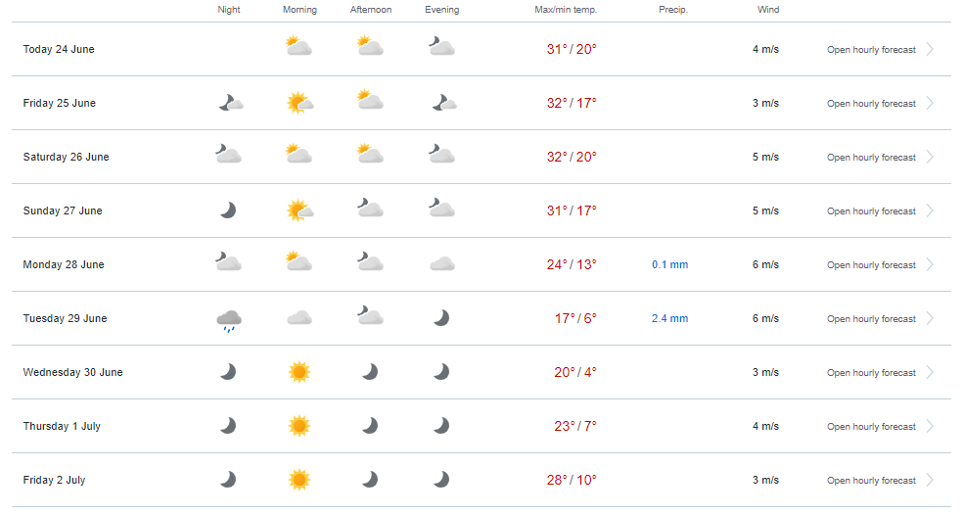
Task: Click Sunday 27 June night moon icon
Action: click(228, 210)
